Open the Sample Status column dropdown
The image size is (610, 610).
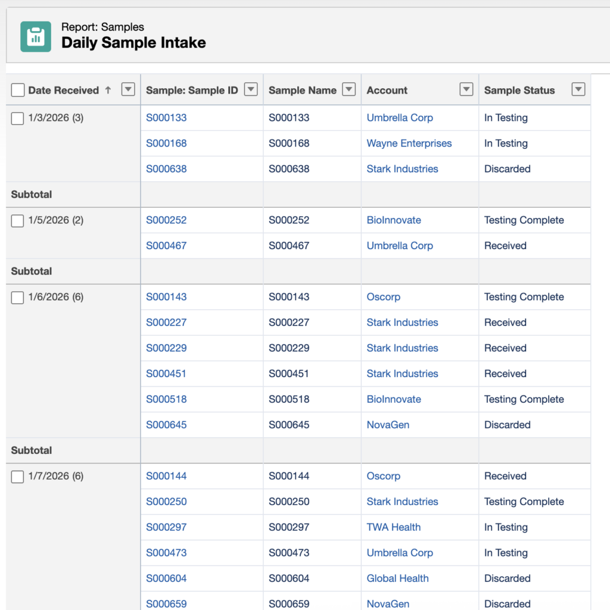pyautogui.click(x=578, y=89)
